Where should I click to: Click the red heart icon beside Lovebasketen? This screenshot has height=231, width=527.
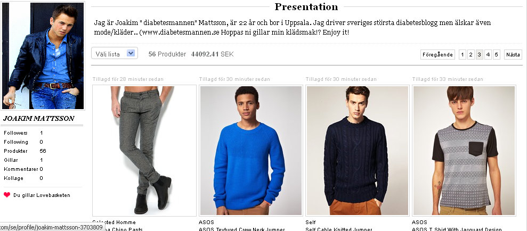[7, 195]
